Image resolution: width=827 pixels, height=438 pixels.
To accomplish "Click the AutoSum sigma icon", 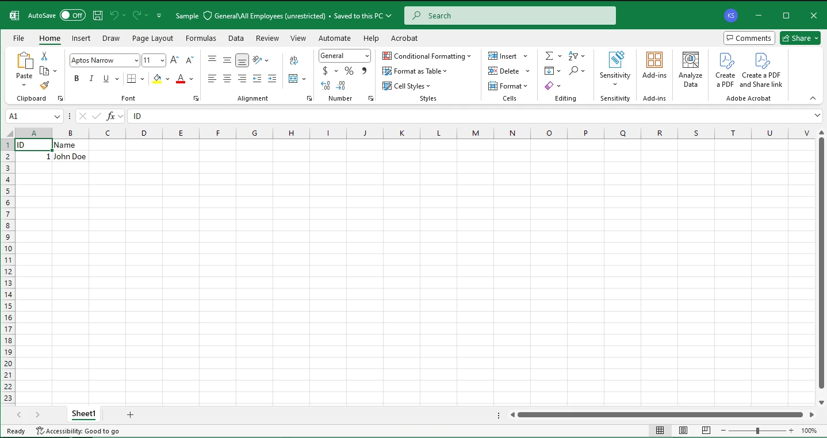I will 549,56.
